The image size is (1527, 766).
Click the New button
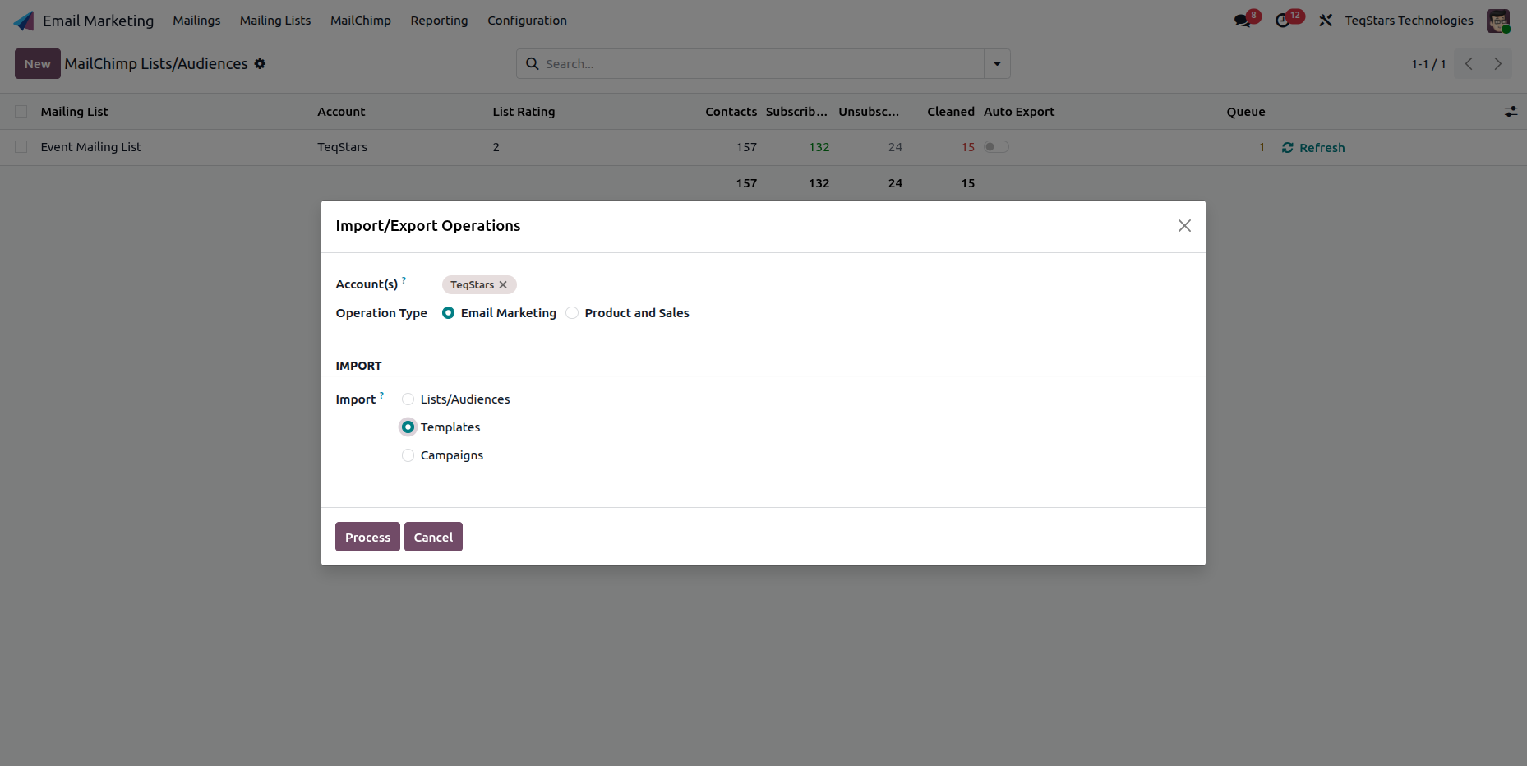pyautogui.click(x=38, y=64)
